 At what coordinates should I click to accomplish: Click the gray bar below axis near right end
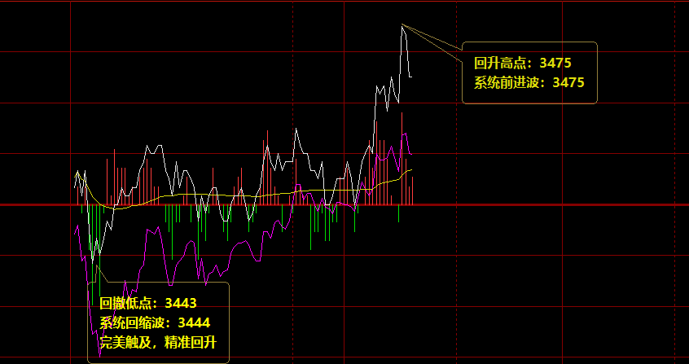(398, 213)
